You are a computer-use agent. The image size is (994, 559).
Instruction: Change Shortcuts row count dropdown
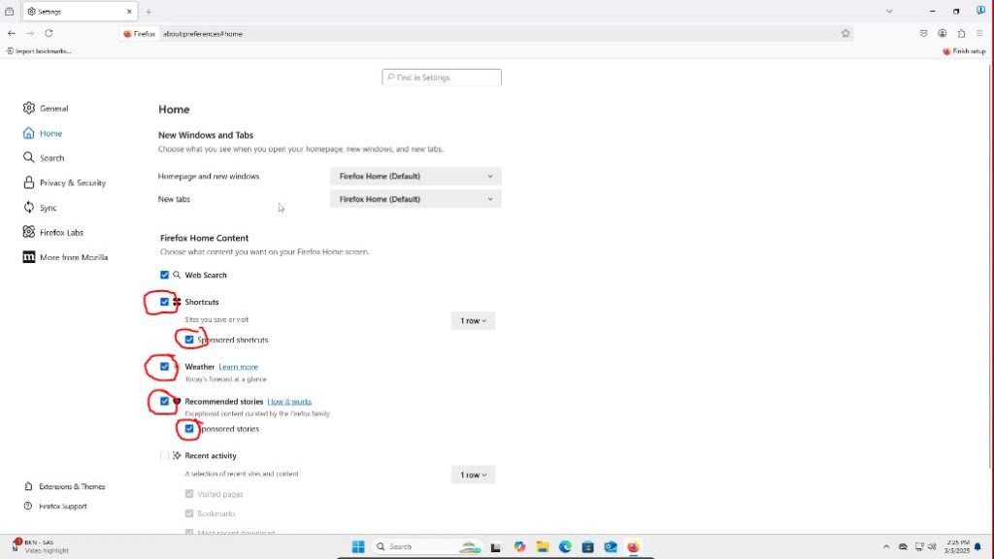[x=473, y=320]
